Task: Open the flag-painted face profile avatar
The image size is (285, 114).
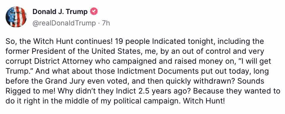Action: click(16, 17)
